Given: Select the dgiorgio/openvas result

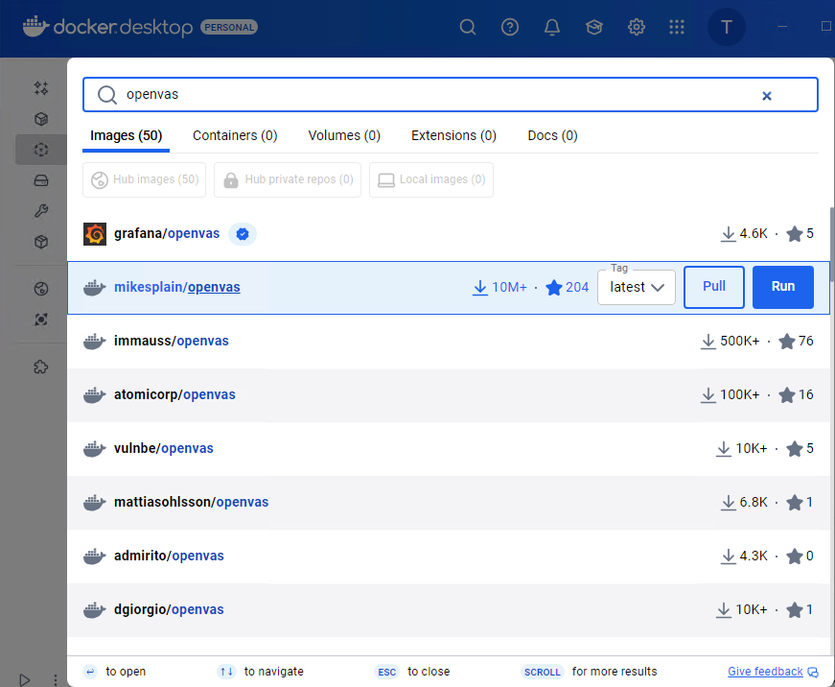Looking at the screenshot, I should [x=448, y=610].
